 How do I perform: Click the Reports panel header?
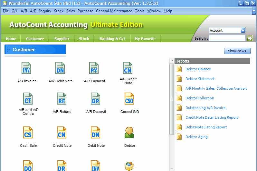point(213,61)
